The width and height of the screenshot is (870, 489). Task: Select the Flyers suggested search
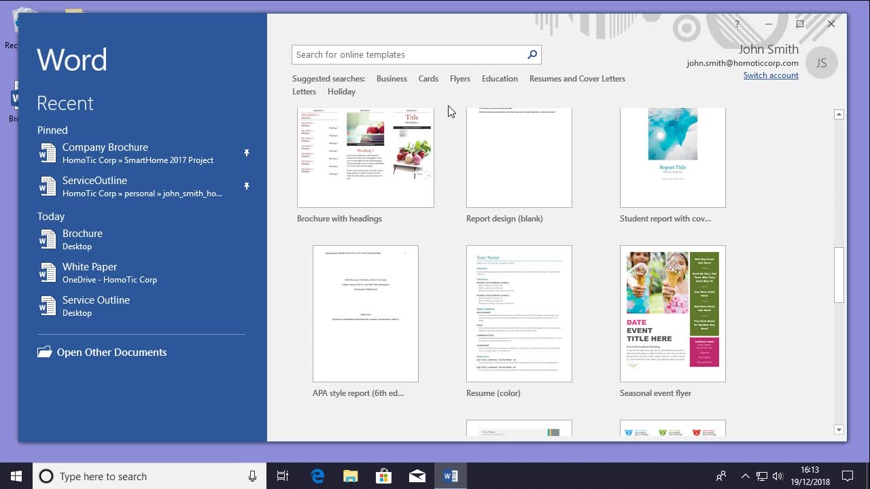point(460,79)
